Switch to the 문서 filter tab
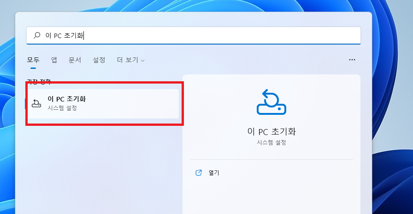 pyautogui.click(x=75, y=60)
